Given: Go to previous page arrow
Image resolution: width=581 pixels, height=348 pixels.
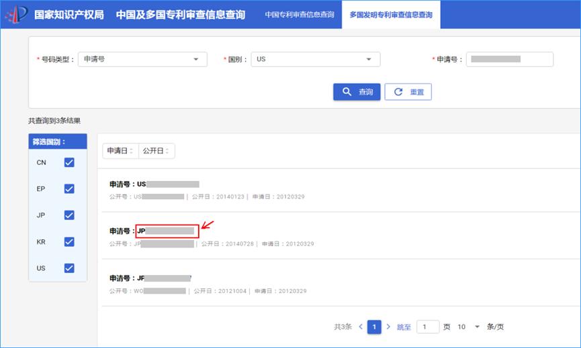Looking at the screenshot, I should [x=361, y=327].
